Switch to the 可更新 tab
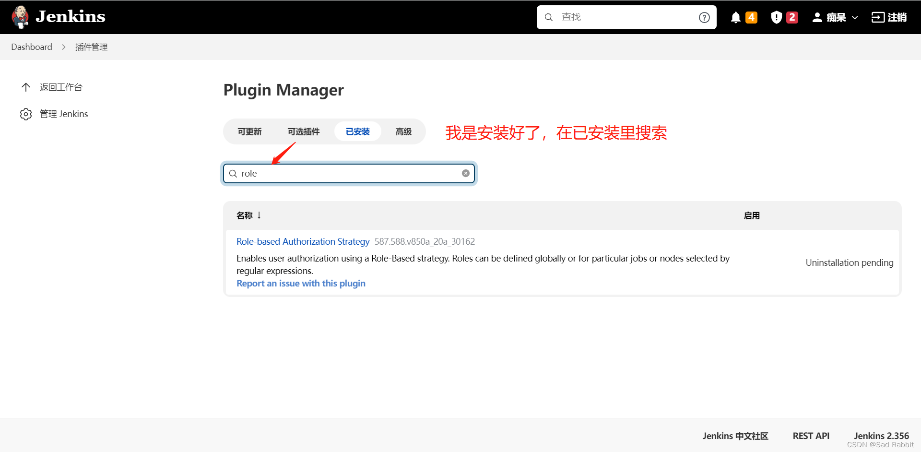 249,131
